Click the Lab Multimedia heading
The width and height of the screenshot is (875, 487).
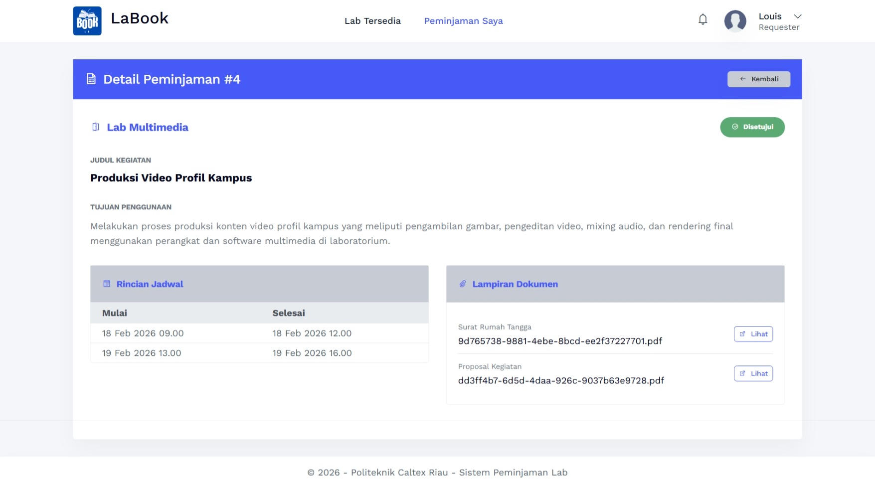click(x=148, y=127)
